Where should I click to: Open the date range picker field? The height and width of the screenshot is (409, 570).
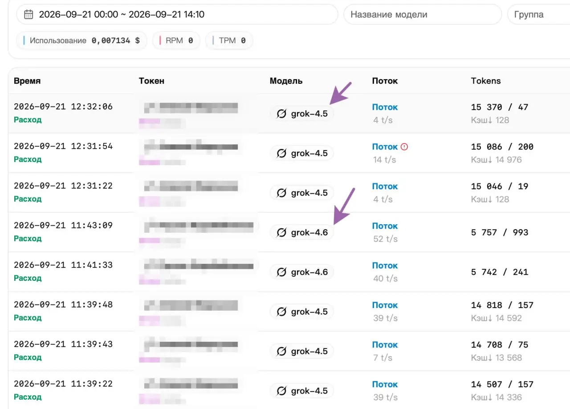[177, 15]
